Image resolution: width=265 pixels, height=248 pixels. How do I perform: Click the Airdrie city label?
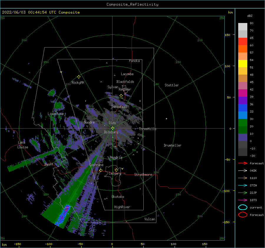(116, 157)
